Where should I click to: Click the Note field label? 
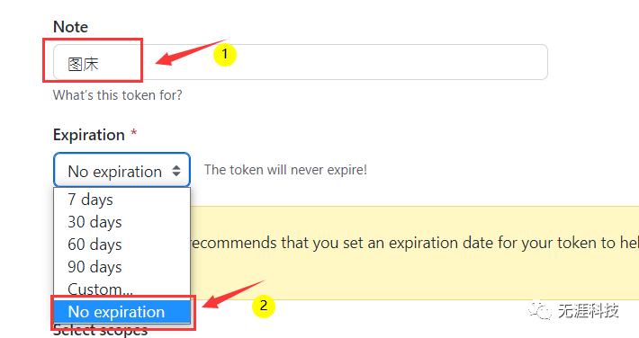tap(70, 27)
